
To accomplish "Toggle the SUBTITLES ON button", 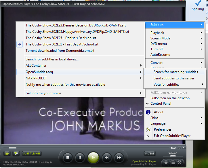I will tap(32, 154).
